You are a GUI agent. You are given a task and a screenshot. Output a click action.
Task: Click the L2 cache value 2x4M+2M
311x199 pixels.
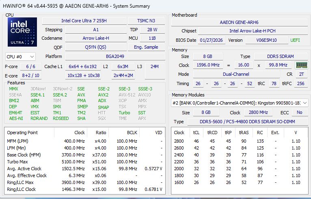tap(123, 75)
